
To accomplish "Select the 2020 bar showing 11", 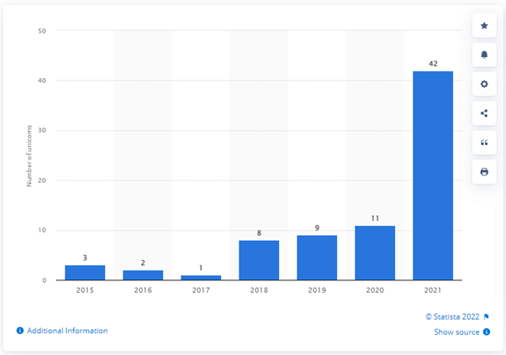I will point(375,253).
